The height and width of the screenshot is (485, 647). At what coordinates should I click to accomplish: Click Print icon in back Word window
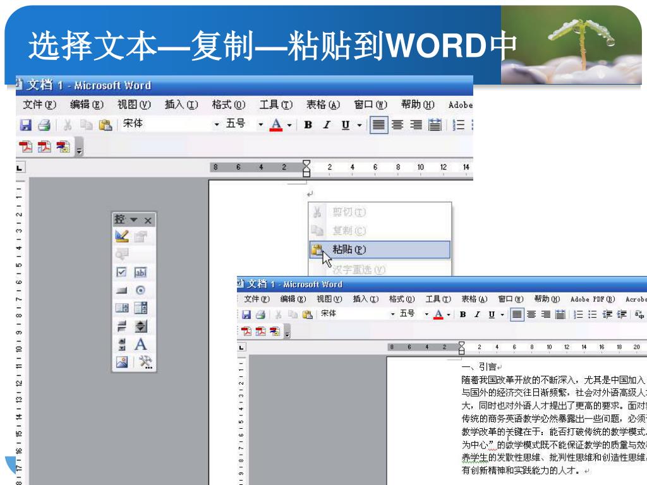point(44,124)
